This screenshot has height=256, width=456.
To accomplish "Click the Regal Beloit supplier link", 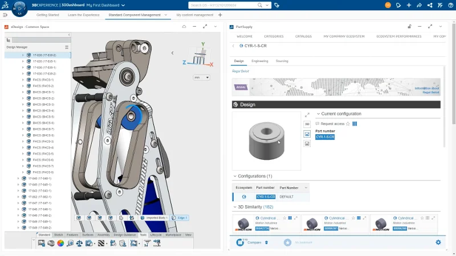I will (240, 71).
